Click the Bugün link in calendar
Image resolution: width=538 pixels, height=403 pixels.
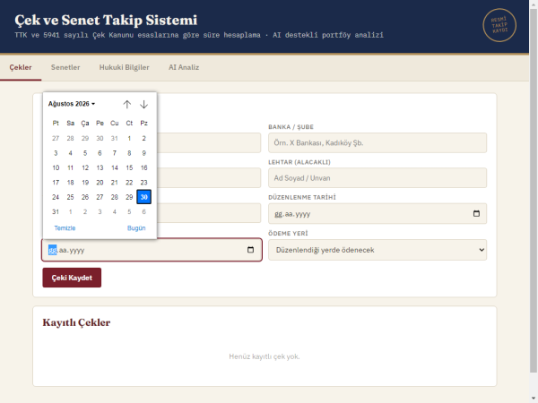tap(136, 227)
